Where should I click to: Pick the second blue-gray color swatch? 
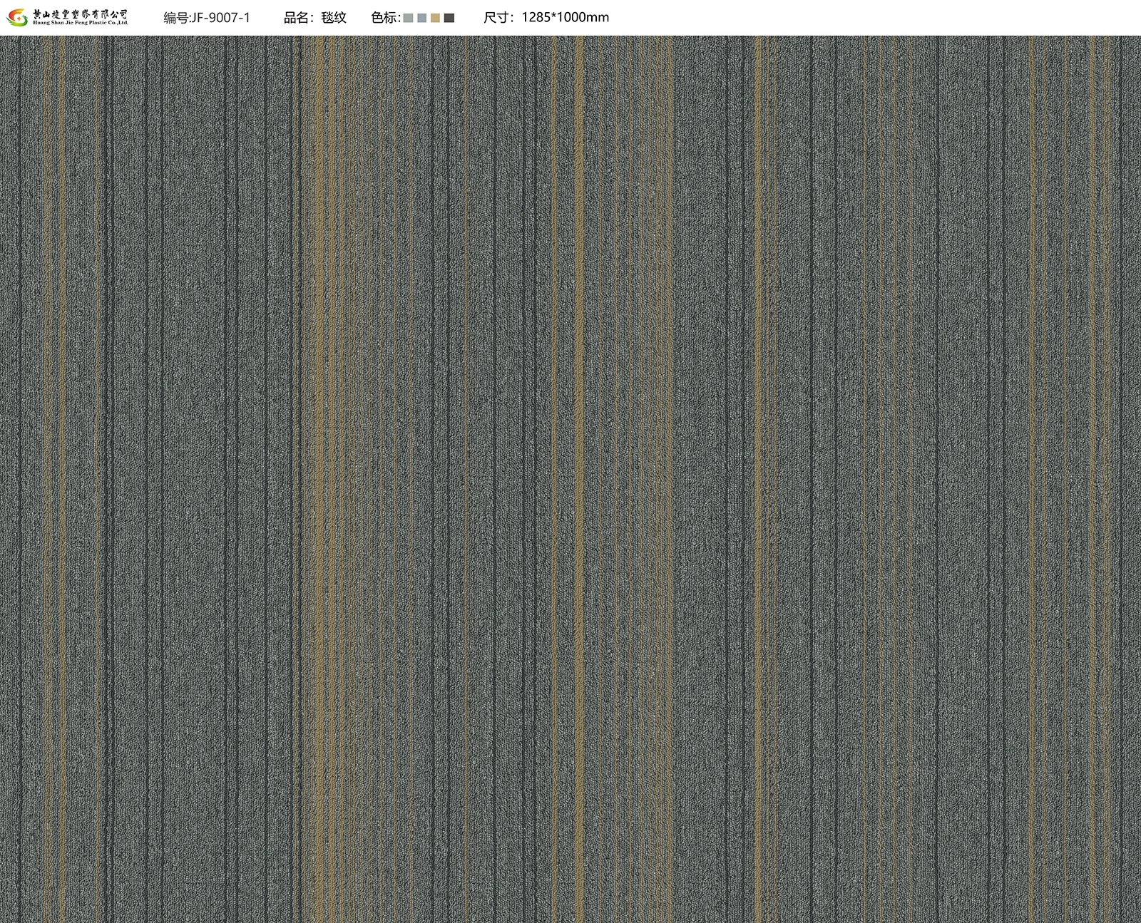(422, 19)
